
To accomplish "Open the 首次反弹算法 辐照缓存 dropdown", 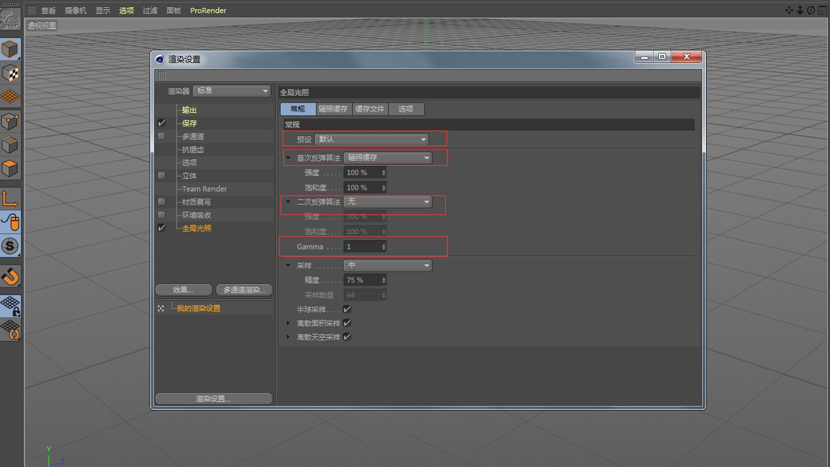I will (388, 158).
